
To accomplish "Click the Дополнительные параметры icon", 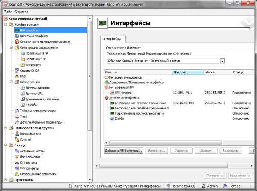I will click(17, 122).
